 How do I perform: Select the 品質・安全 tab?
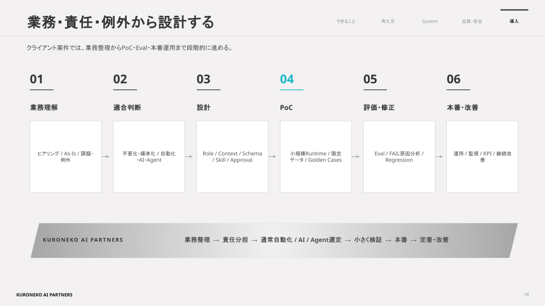pyautogui.click(x=472, y=21)
